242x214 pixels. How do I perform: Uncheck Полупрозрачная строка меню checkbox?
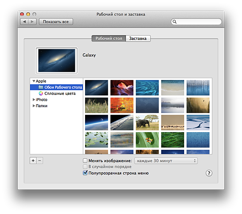(x=85, y=173)
